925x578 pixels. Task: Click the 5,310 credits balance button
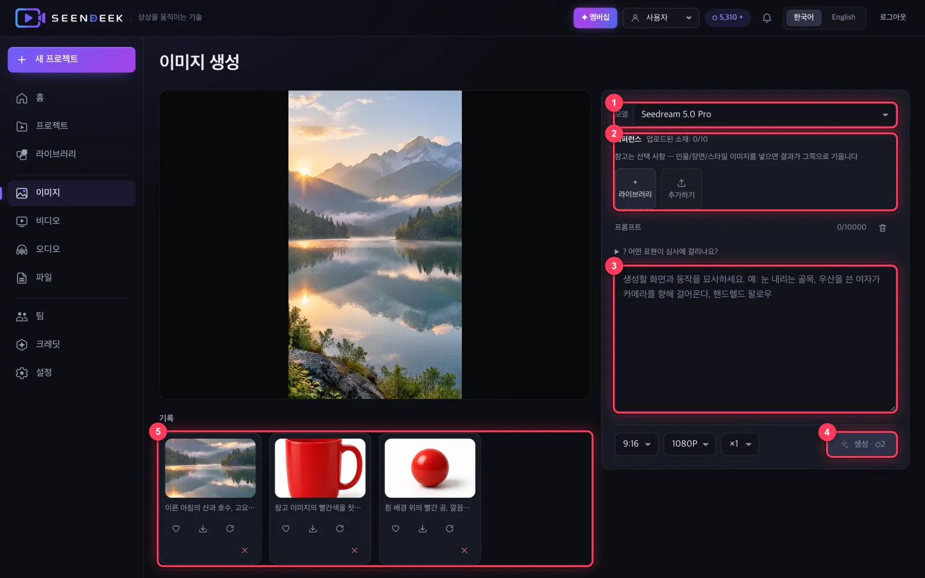point(728,18)
